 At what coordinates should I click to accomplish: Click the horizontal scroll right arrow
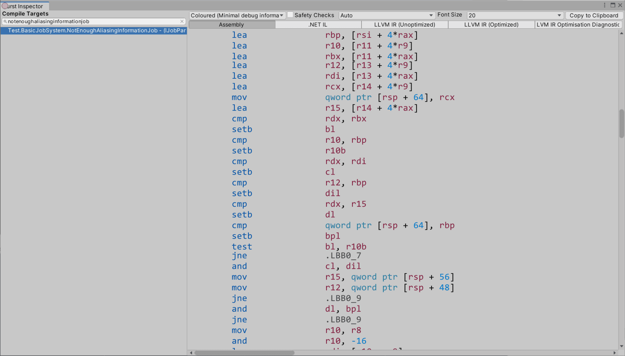(x=615, y=353)
